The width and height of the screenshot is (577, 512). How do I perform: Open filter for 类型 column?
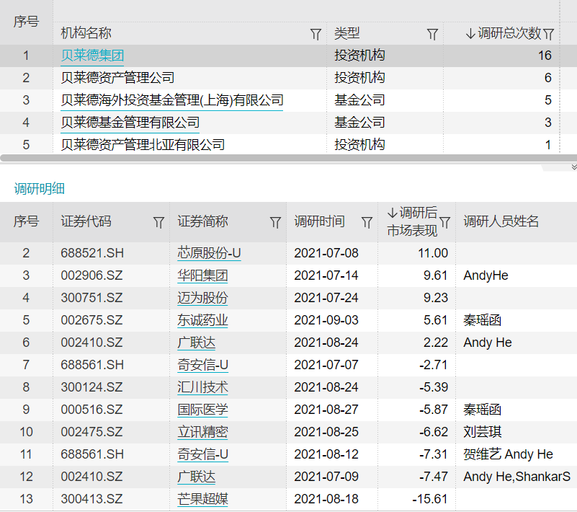(x=432, y=34)
